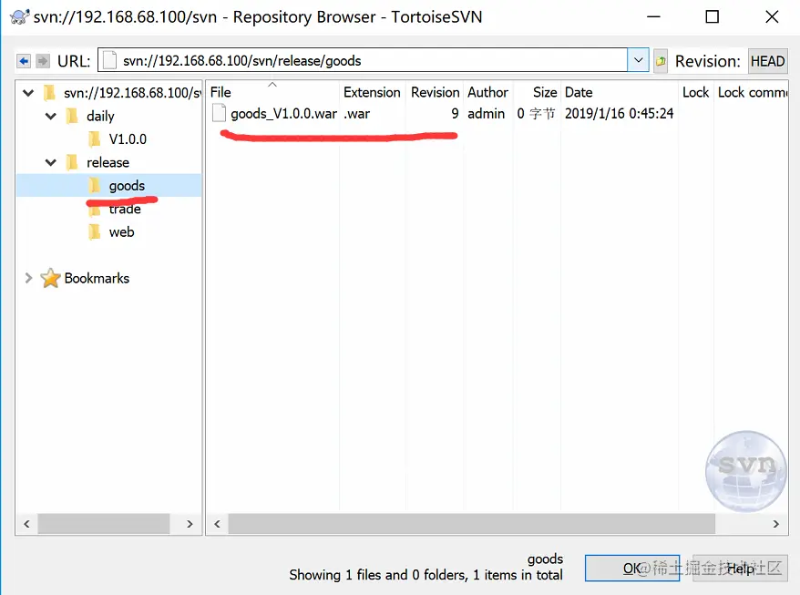The image size is (800, 595).
Task: Click the tree pane horizontal scrollbar thumb
Action: 104,524
